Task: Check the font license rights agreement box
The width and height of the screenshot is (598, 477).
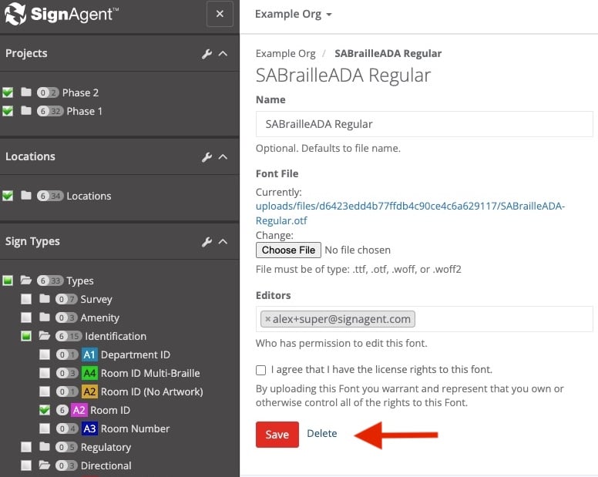Action: [x=261, y=370]
